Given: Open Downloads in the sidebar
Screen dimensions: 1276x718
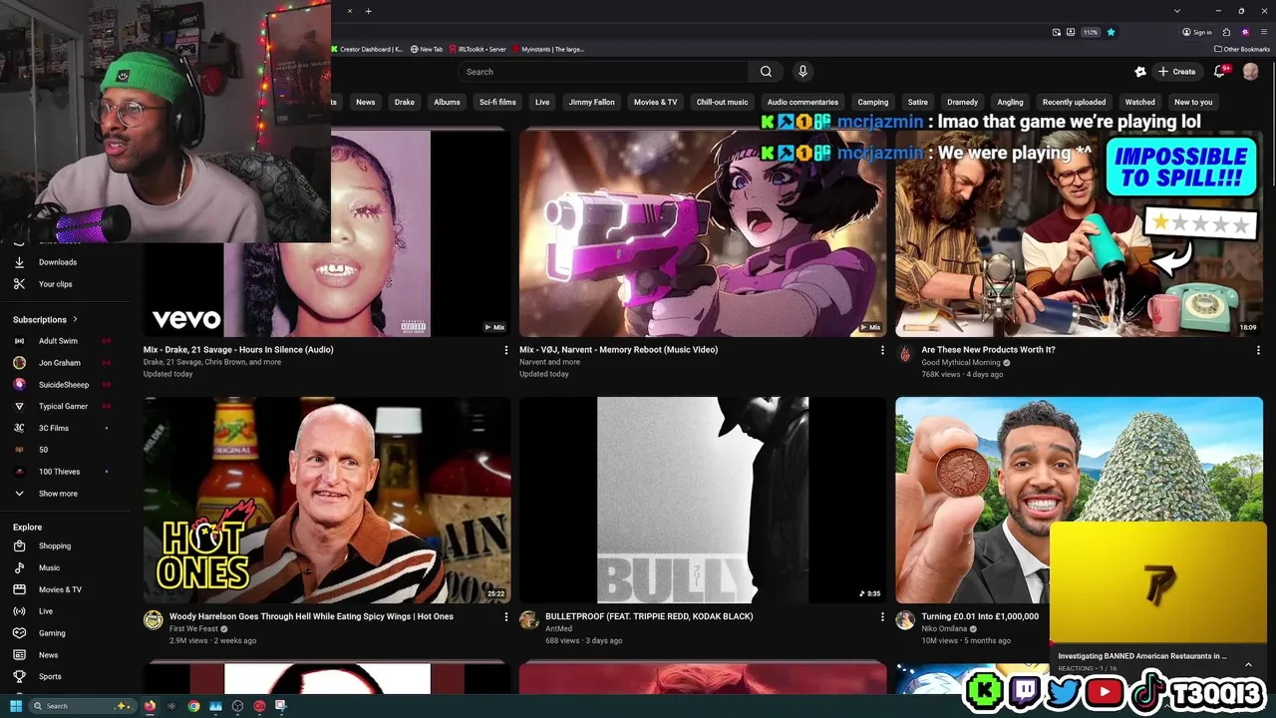Looking at the screenshot, I should (58, 262).
